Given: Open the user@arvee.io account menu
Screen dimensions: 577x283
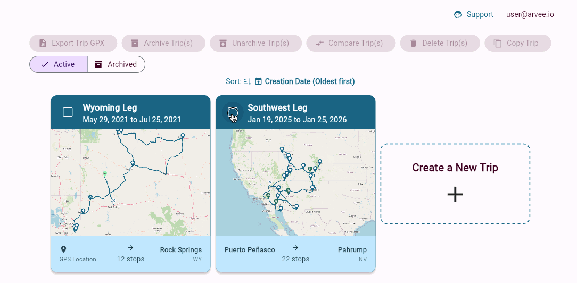Looking at the screenshot, I should (x=530, y=15).
